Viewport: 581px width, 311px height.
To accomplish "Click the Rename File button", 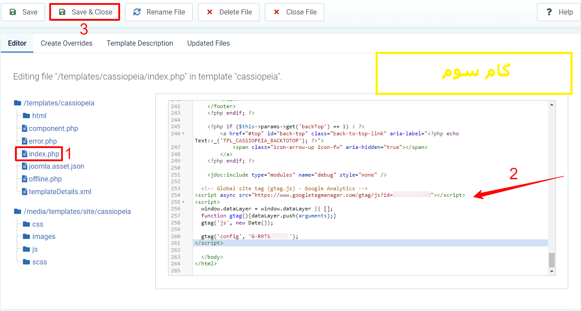I will (x=159, y=12).
